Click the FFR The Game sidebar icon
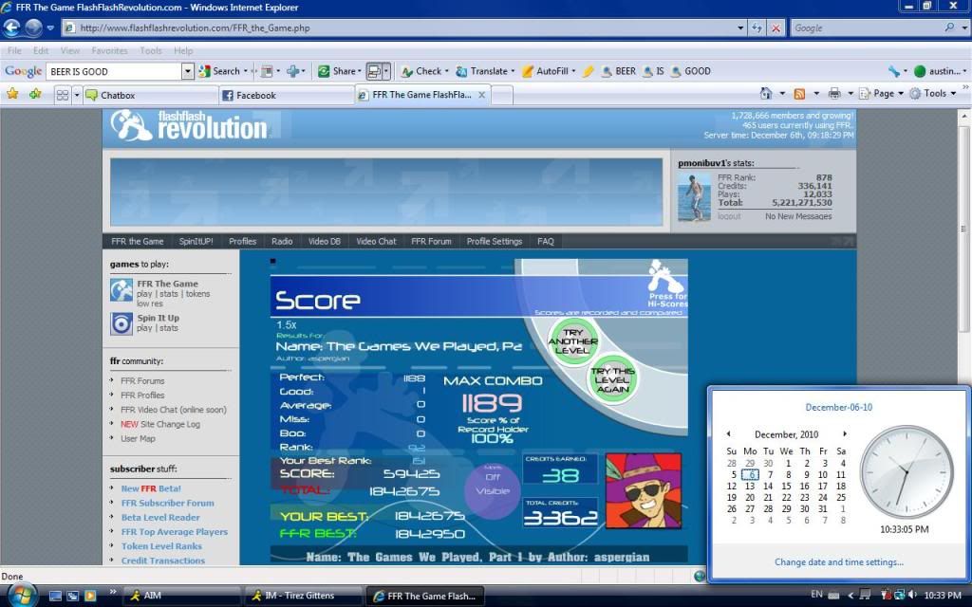 [121, 289]
